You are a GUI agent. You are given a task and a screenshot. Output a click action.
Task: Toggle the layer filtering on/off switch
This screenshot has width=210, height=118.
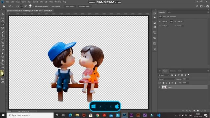pyautogui.click(x=188, y=75)
